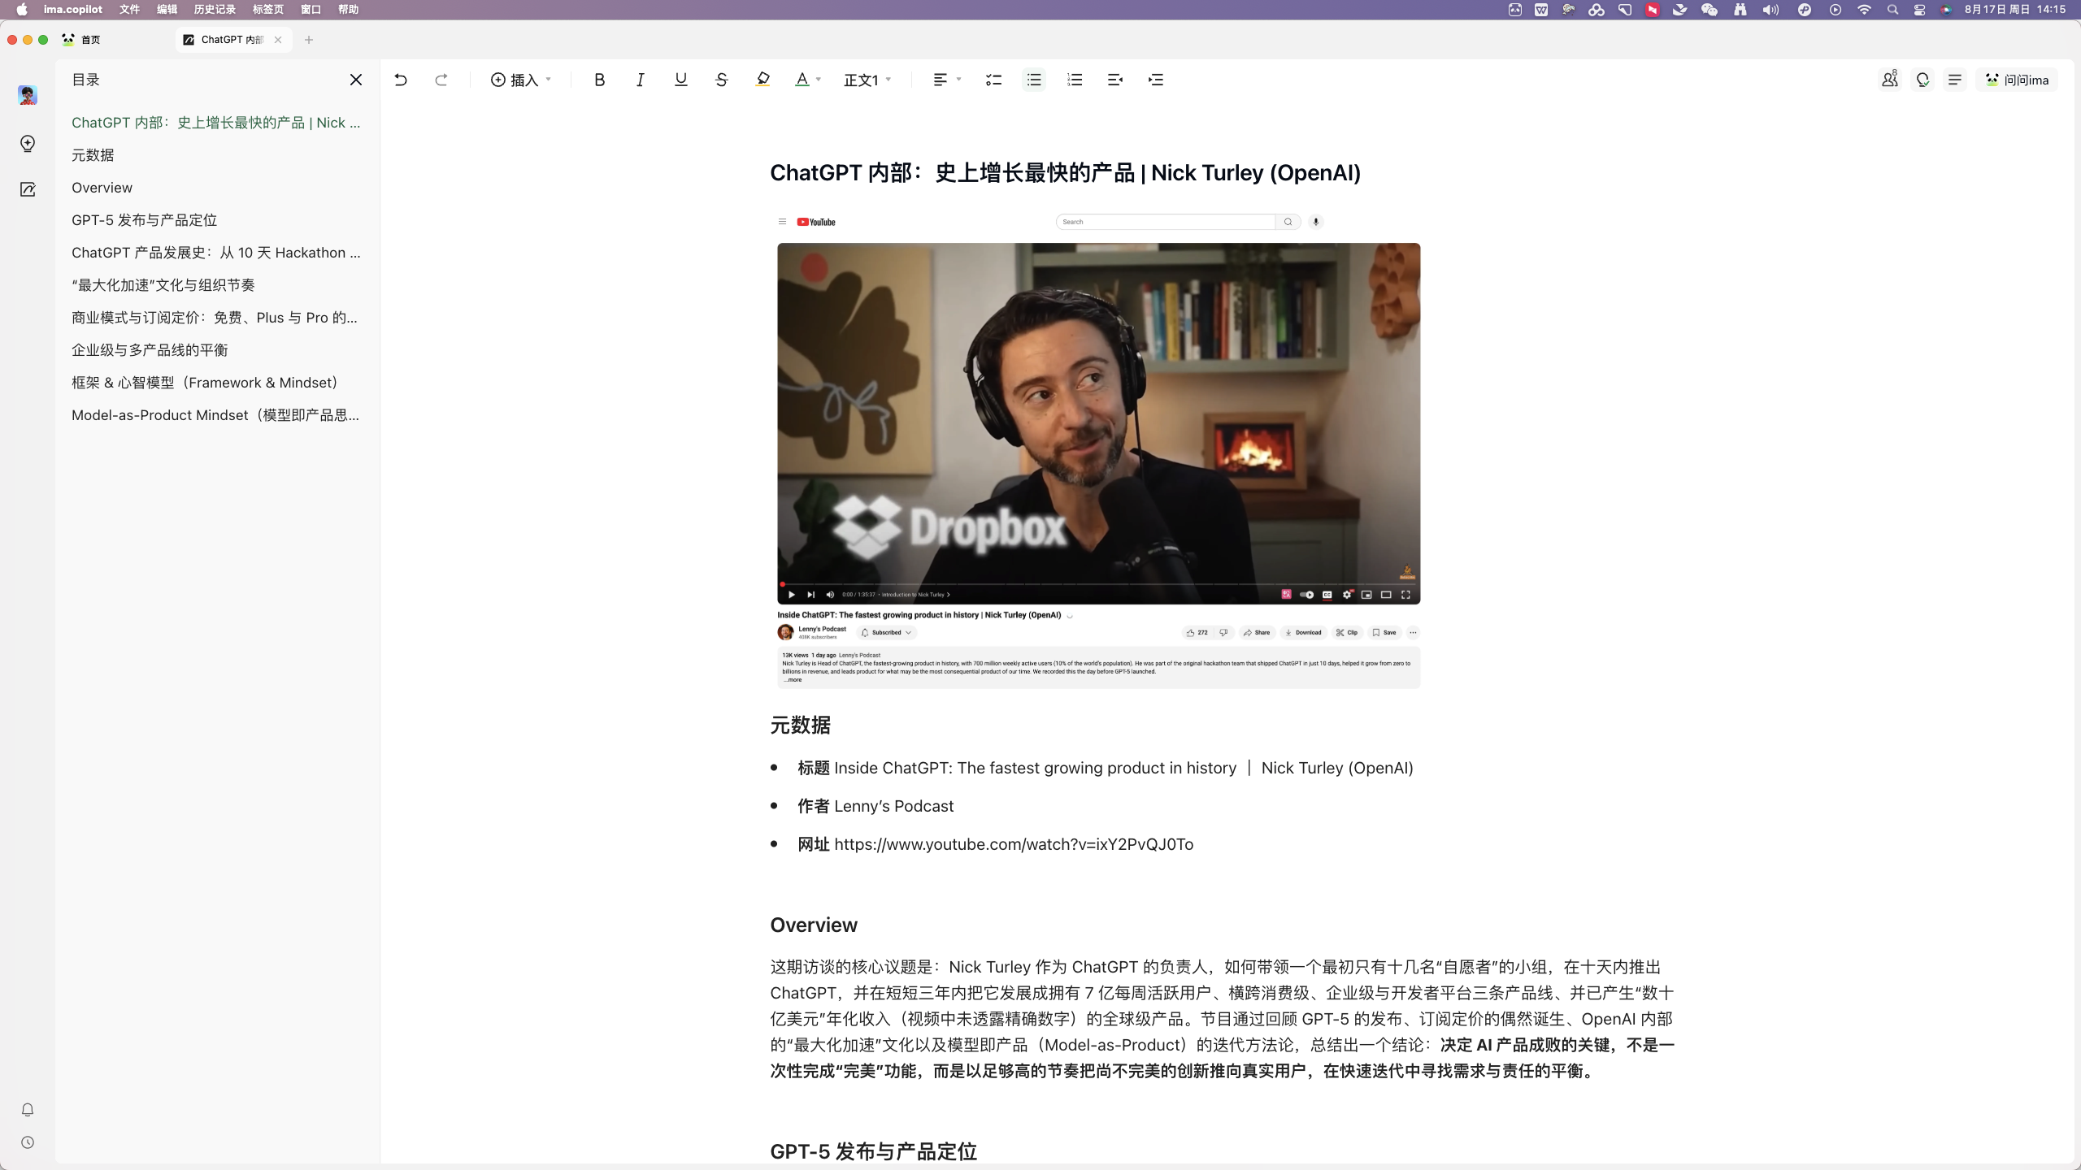Open font color dropdown arrow
Screen dimensions: 2081x1170
(819, 80)
